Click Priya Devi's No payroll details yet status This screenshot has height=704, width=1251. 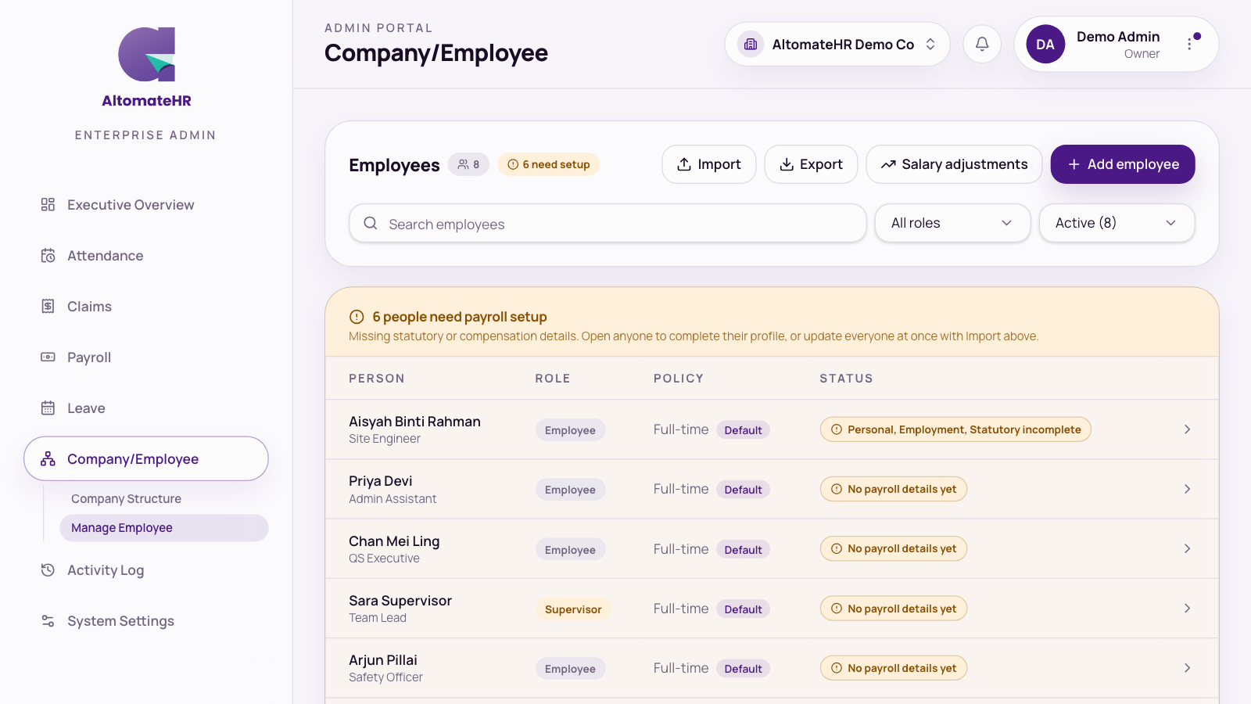coord(894,489)
